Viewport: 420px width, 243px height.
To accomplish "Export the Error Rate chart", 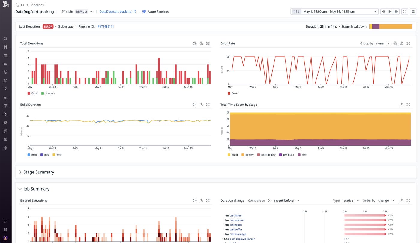I will point(402,43).
